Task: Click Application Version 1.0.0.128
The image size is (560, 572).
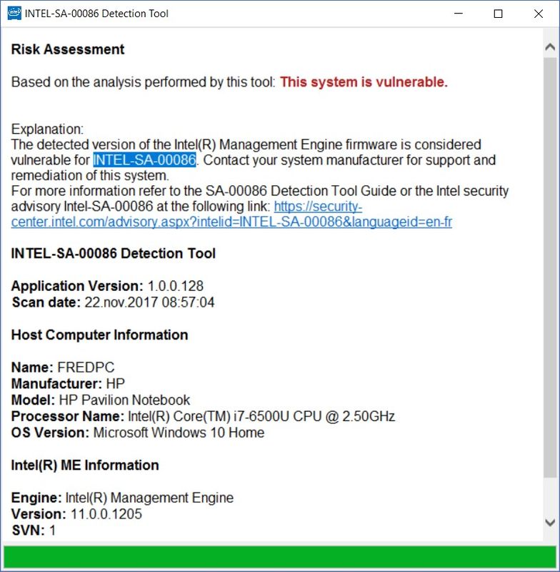Action: tap(107, 286)
